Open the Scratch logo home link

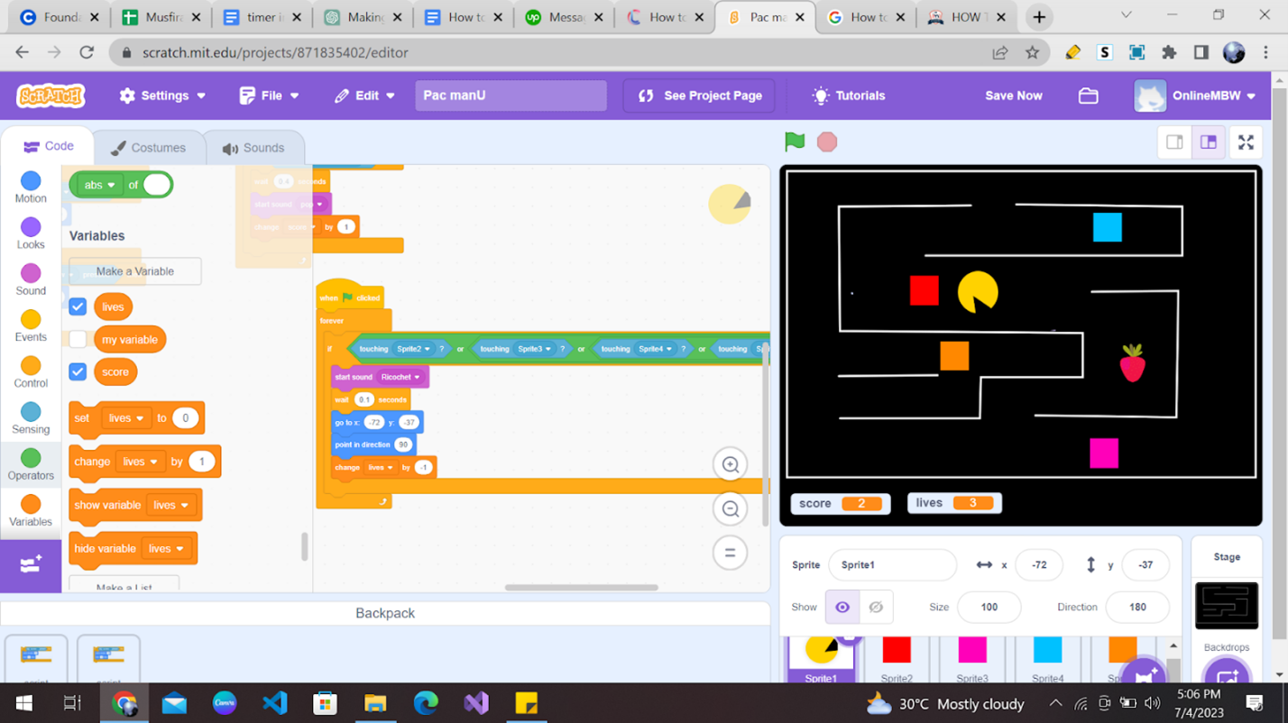point(51,96)
